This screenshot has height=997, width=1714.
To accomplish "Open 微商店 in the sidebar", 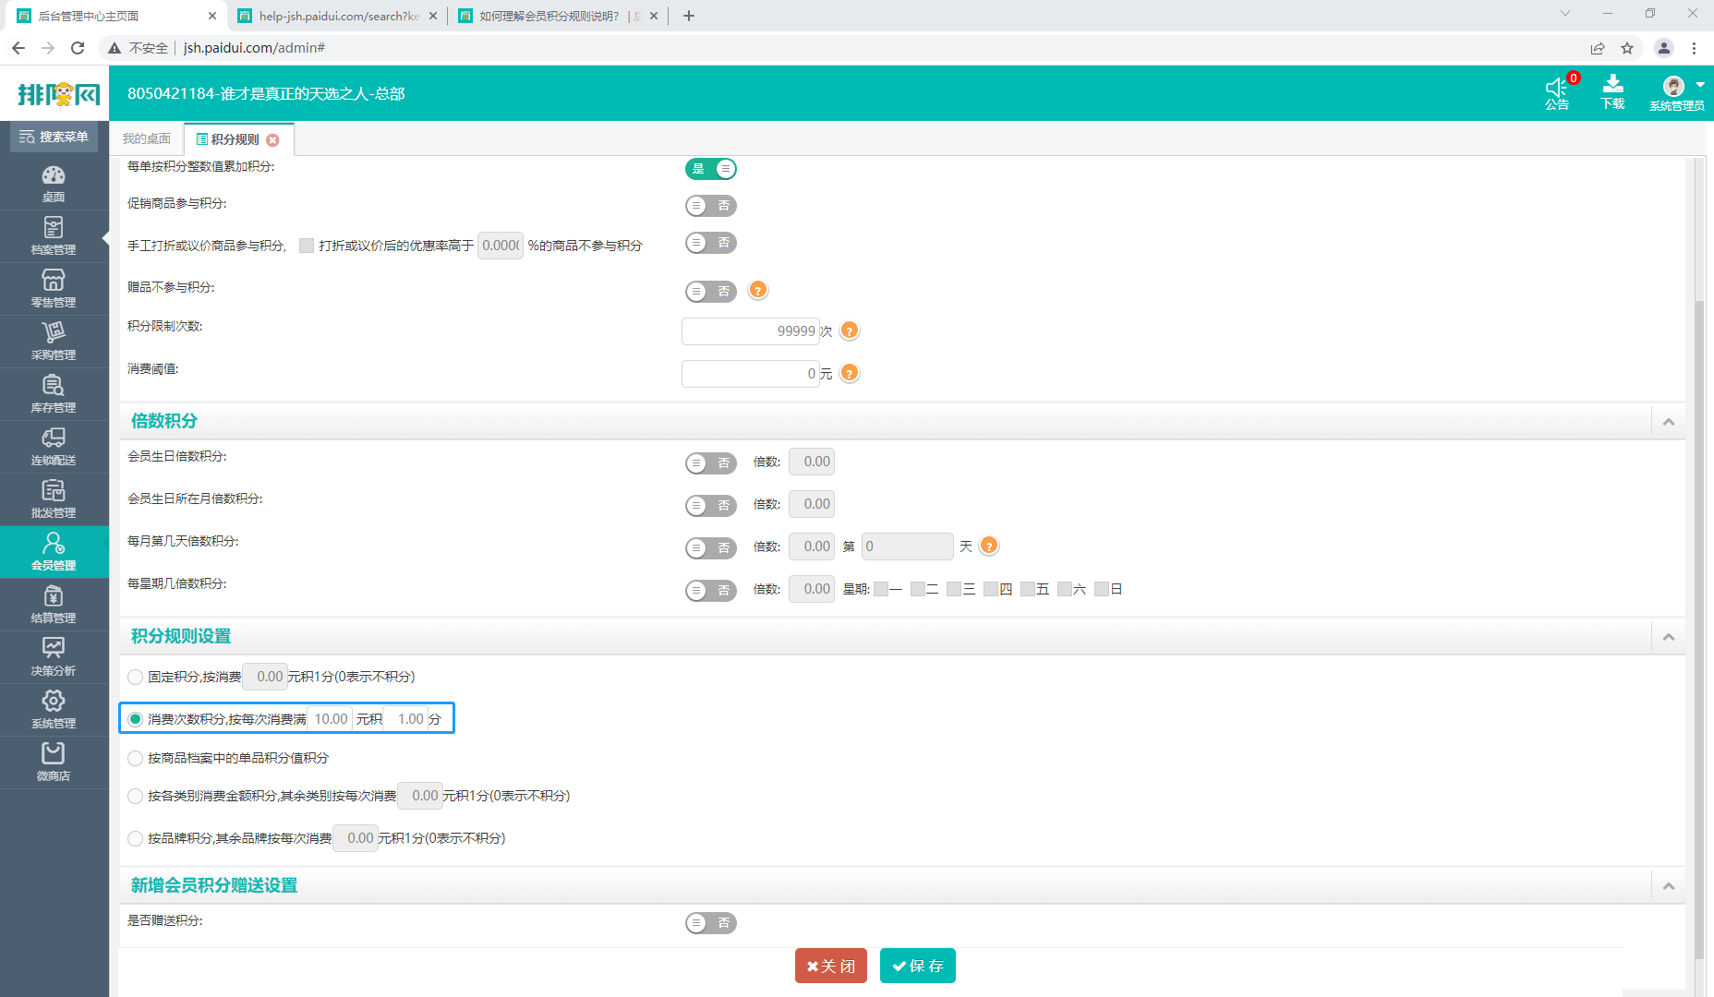I will tap(54, 763).
